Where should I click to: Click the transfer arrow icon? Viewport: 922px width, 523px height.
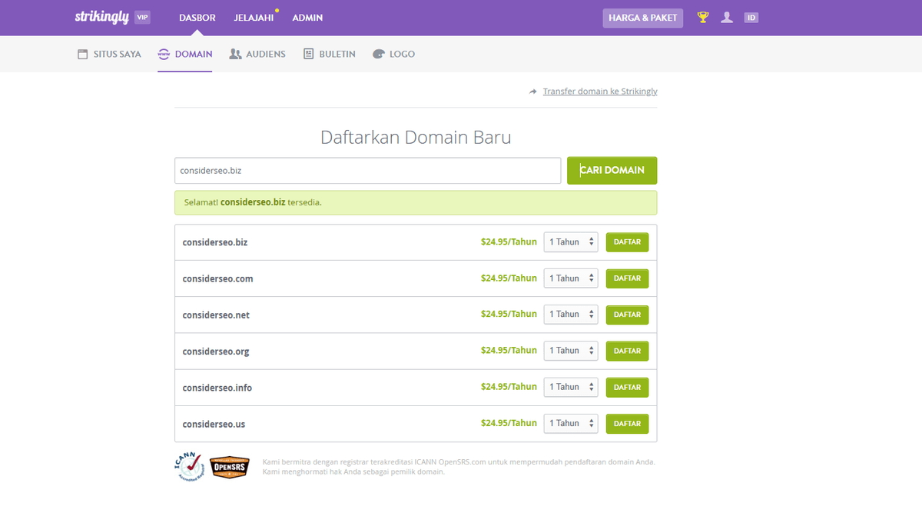[x=533, y=92]
